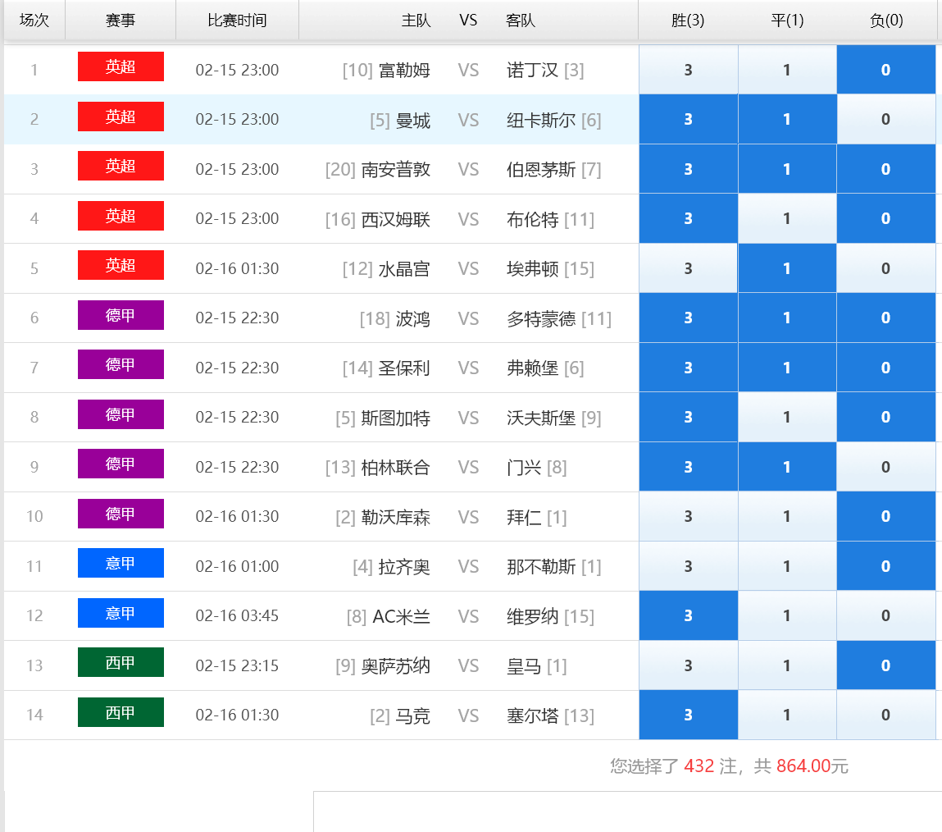Click the 英超 tag in row 5
The height and width of the screenshot is (832, 942).
(x=121, y=265)
